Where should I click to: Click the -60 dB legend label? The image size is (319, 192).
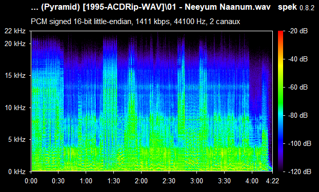[298, 88]
